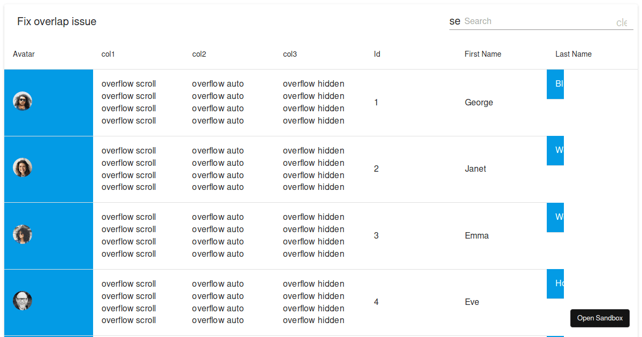Click Janet's avatar picture

[x=22, y=167]
